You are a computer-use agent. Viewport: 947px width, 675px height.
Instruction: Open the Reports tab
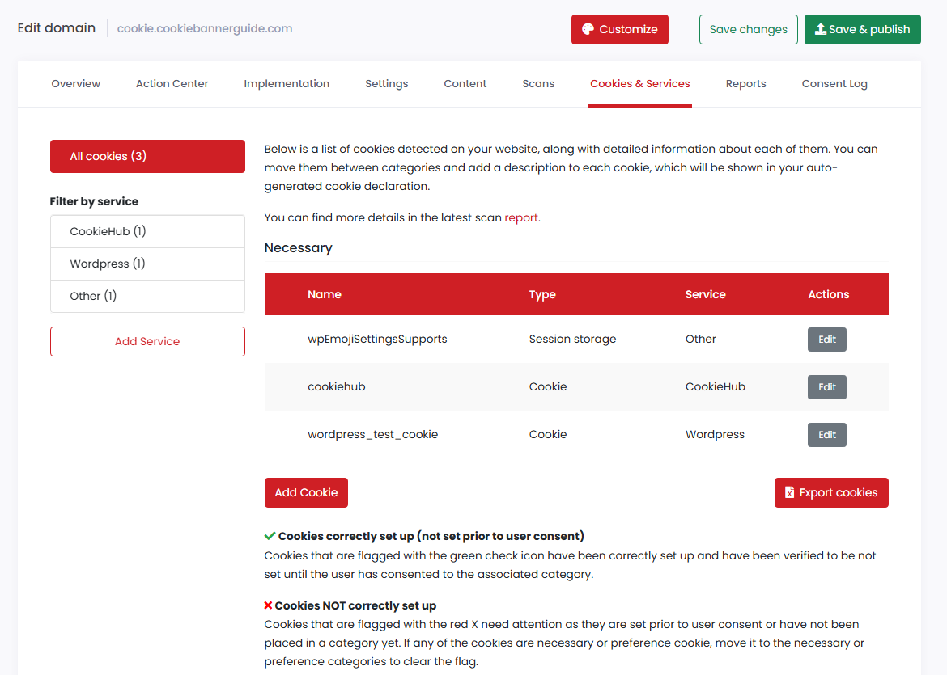(x=746, y=84)
